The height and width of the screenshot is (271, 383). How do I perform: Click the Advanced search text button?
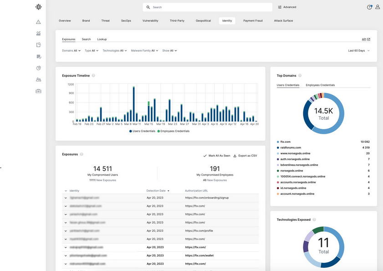click(x=290, y=7)
